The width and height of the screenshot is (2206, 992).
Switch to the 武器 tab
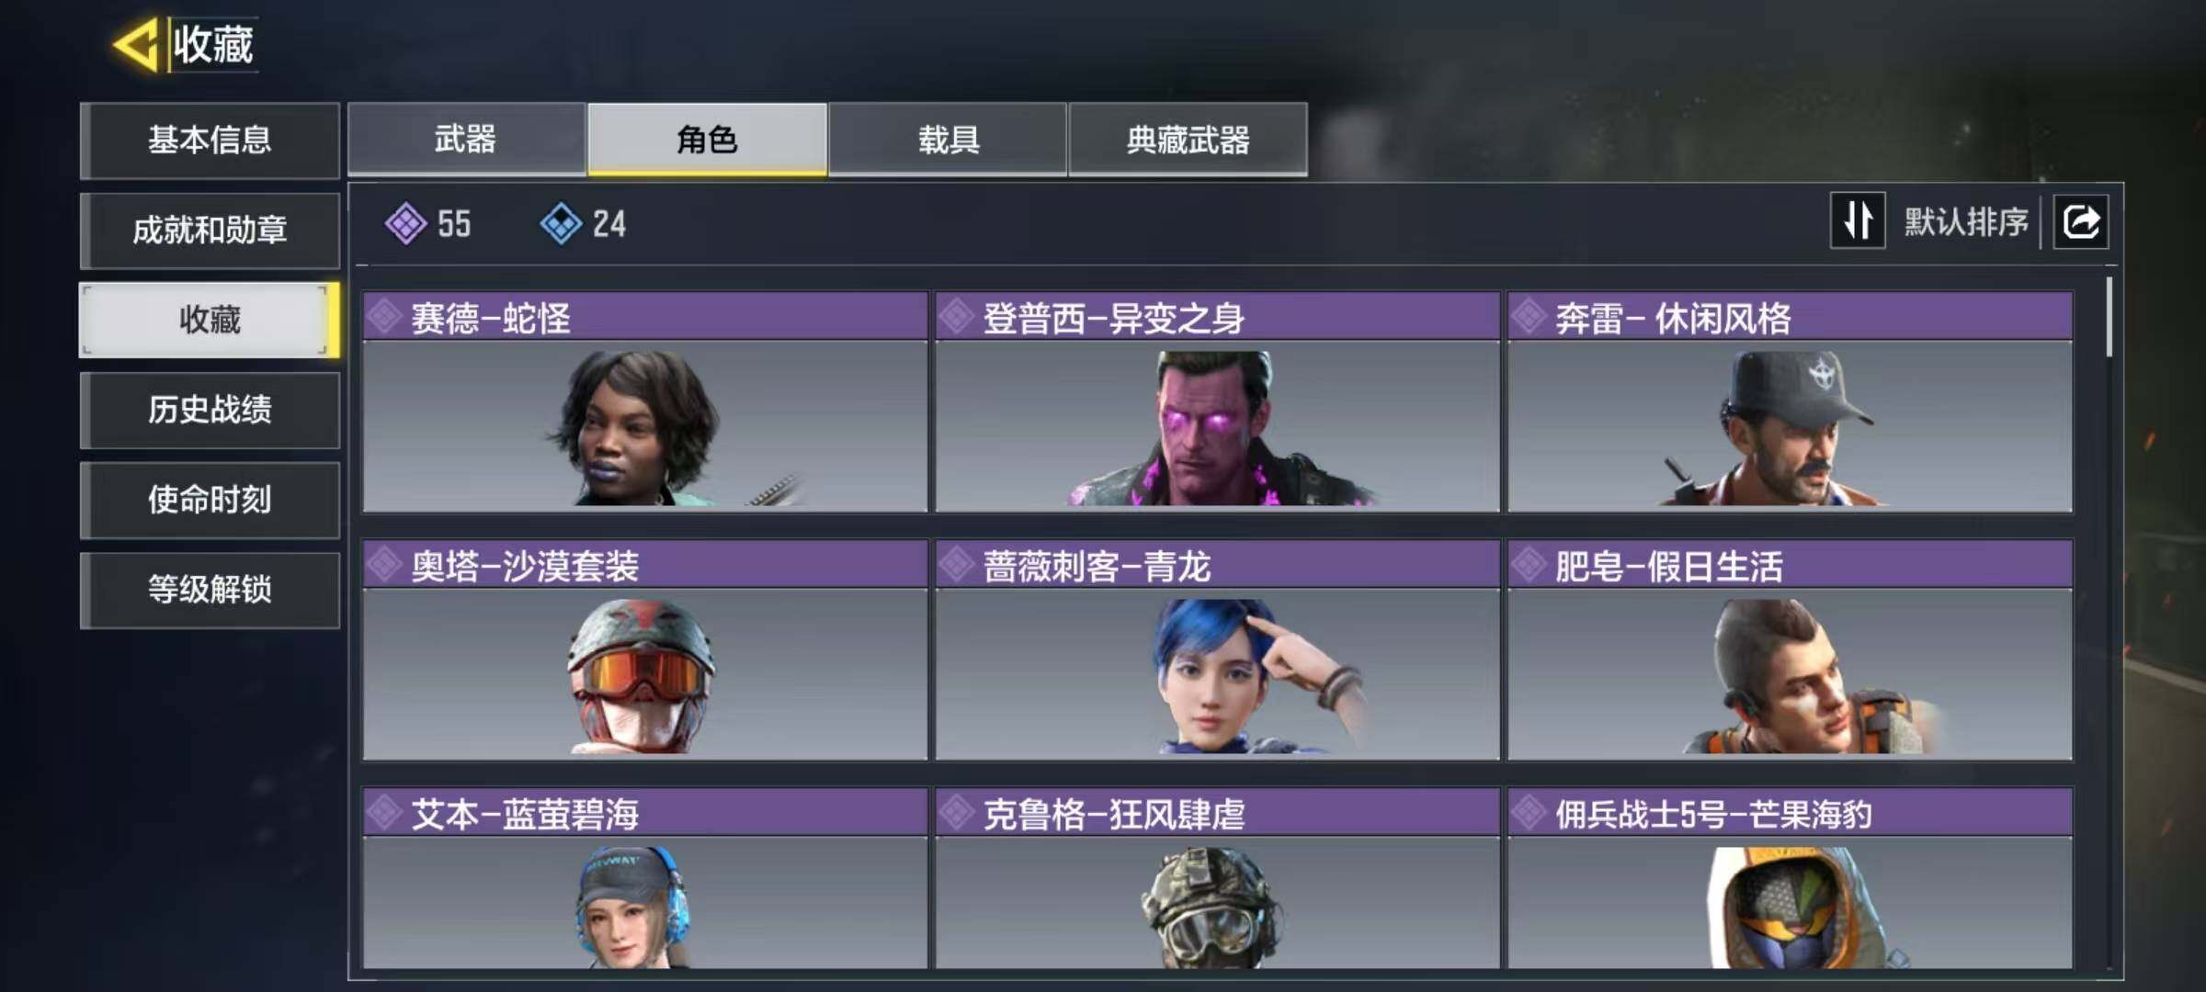point(466,139)
